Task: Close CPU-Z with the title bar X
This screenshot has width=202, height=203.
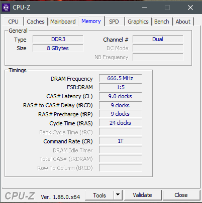Action: [190, 8]
